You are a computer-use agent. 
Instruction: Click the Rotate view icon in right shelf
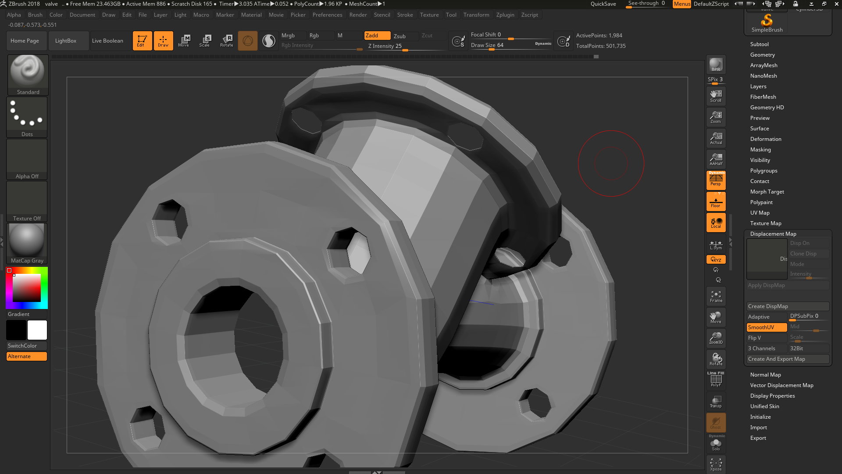tap(716, 359)
